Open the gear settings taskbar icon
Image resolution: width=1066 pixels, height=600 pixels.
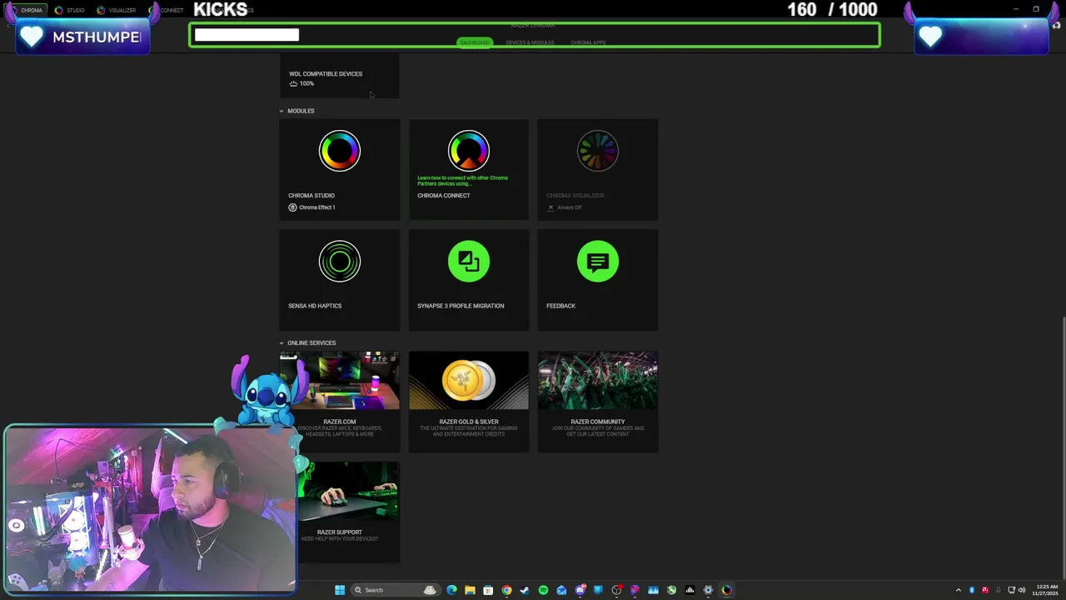click(x=708, y=590)
